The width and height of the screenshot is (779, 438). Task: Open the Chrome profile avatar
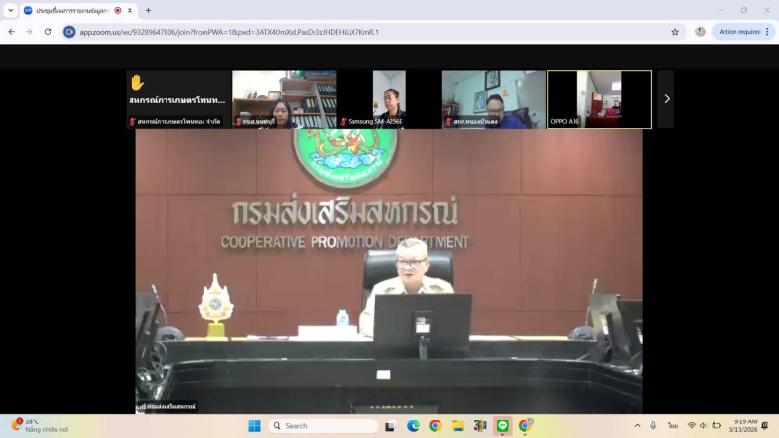[700, 32]
